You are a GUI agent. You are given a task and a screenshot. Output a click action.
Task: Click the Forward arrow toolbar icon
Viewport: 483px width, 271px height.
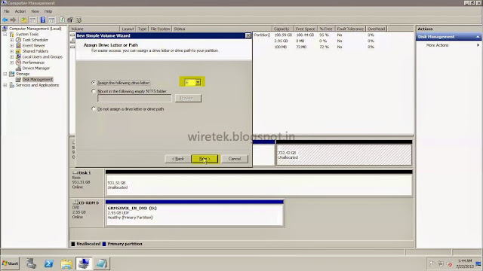tap(13, 20)
